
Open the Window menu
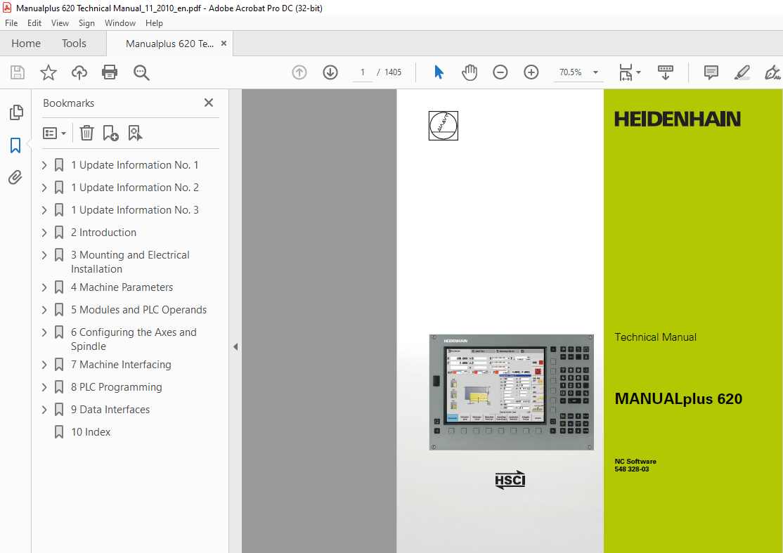click(120, 23)
